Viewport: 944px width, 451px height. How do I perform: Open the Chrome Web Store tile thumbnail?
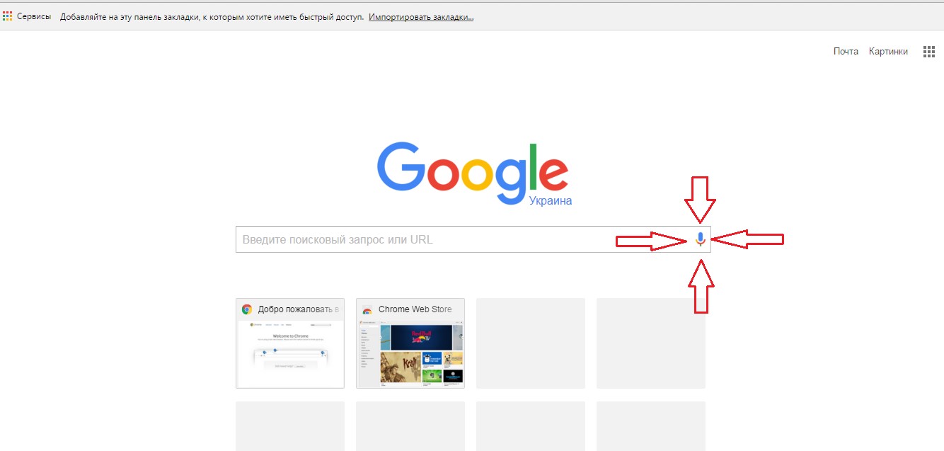click(410, 353)
